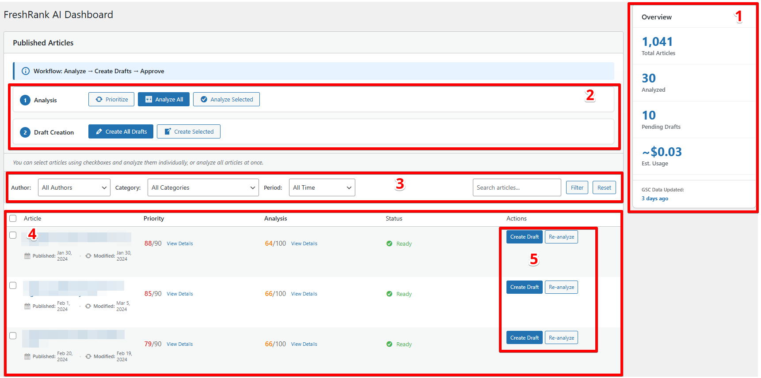Screen dimensions: 761x378
Task: Click the Reset button
Action: (x=604, y=187)
